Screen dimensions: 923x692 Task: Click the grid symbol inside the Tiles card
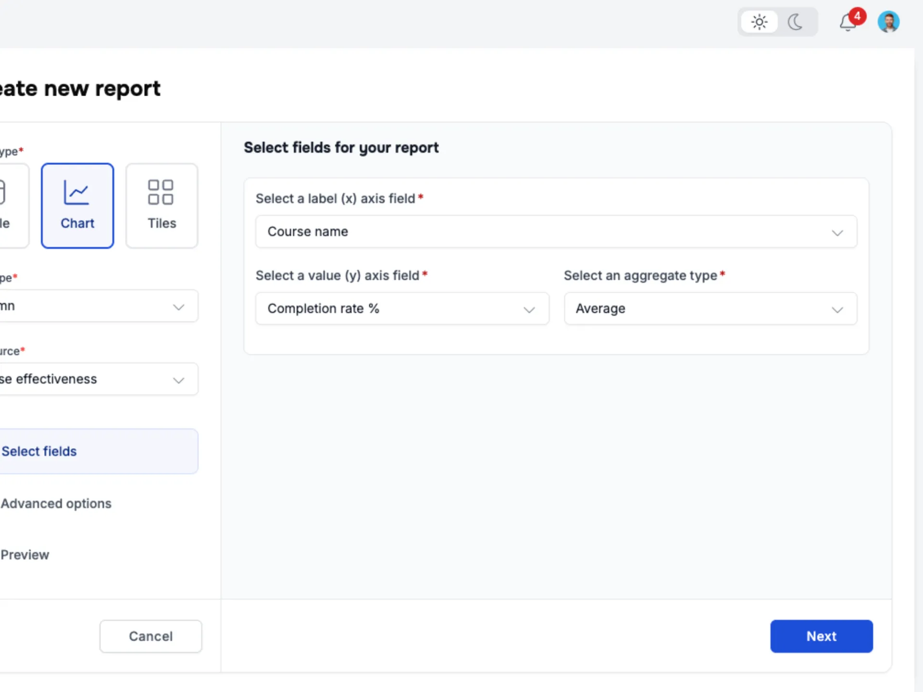click(x=162, y=192)
